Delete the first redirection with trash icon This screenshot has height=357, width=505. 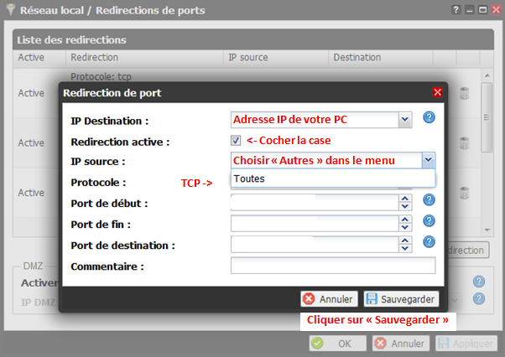coord(464,93)
